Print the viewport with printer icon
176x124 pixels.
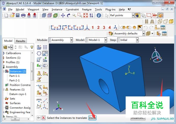23,15
